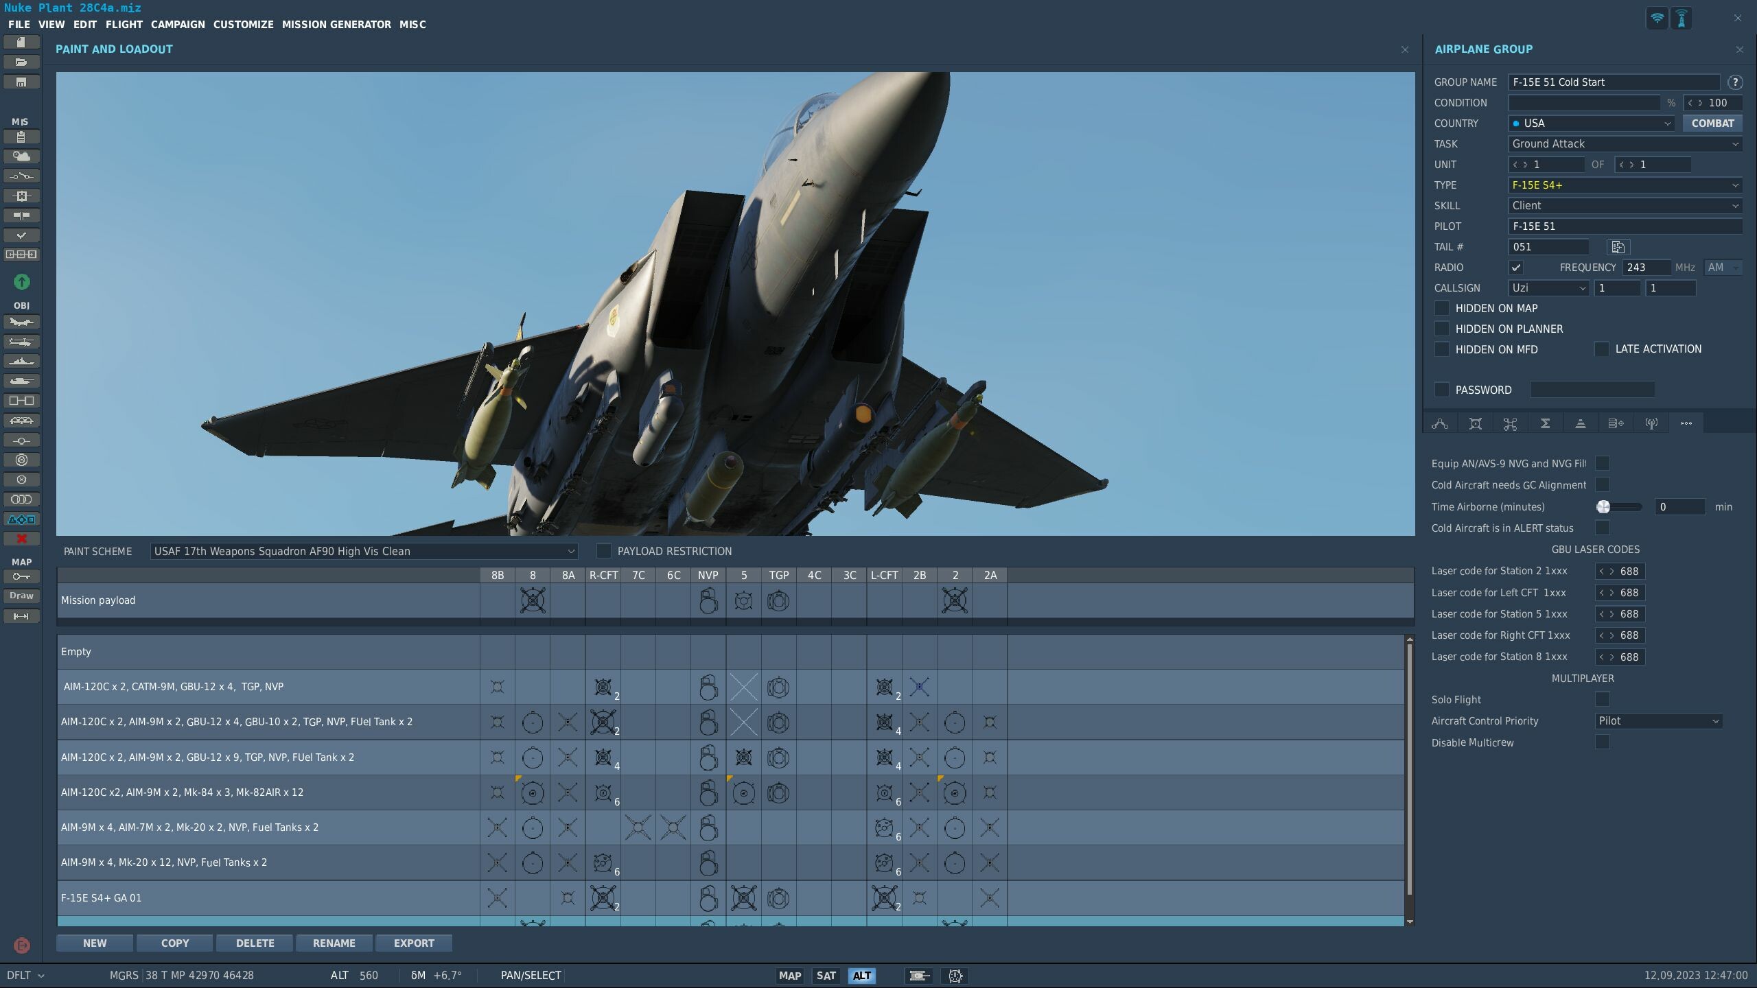Click the red X remove icon
This screenshot has height=988, width=1757.
tap(21, 539)
